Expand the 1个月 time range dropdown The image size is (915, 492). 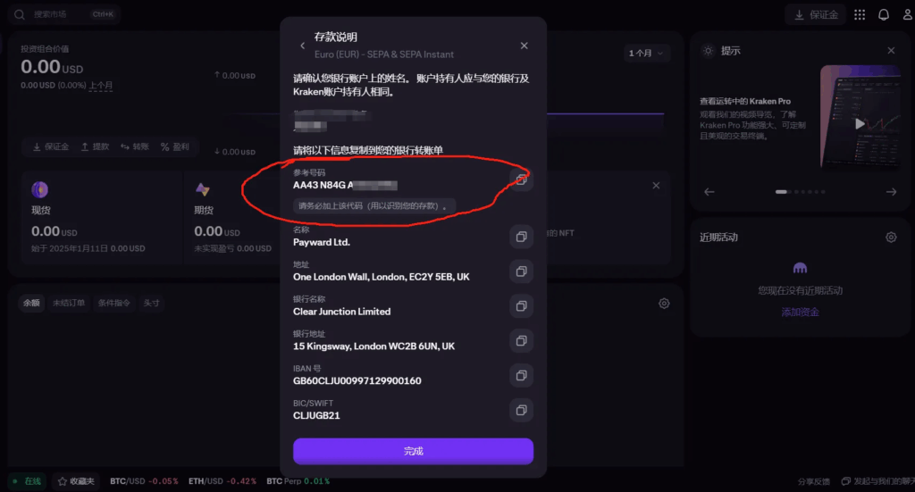pos(647,54)
